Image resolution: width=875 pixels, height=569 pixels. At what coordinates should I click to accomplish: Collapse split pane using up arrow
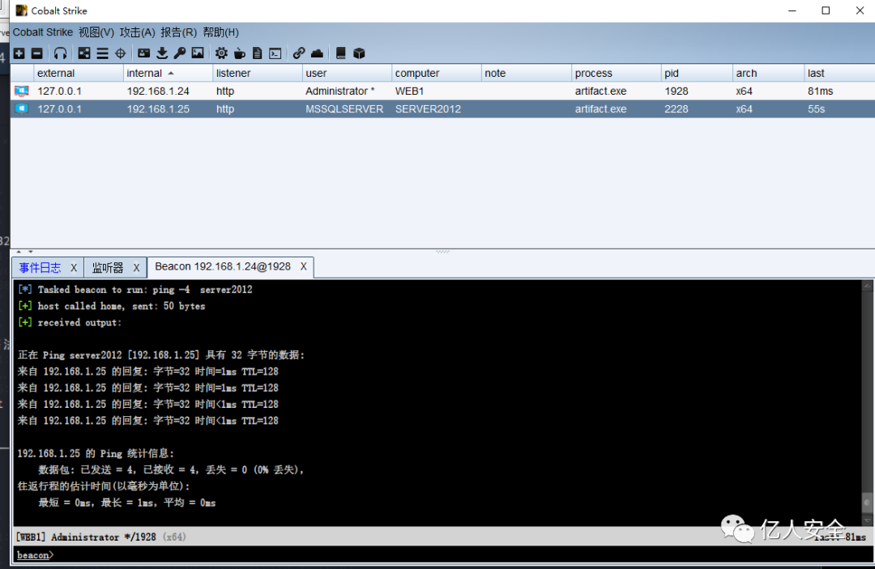[19, 252]
